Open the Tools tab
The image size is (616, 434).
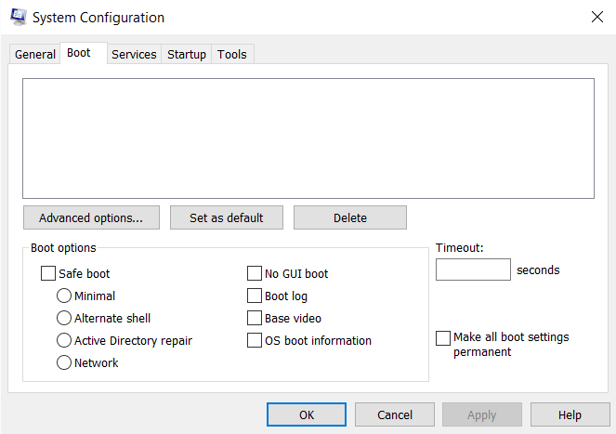(232, 54)
